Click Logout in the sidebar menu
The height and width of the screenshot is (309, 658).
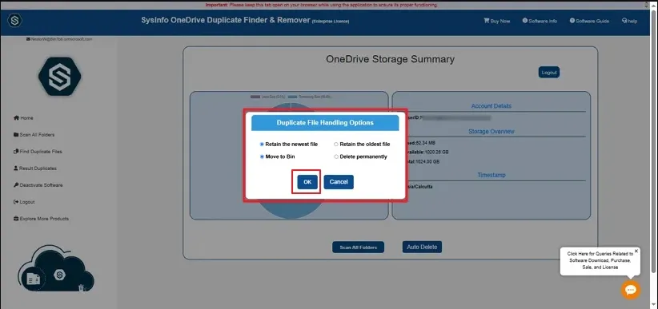point(24,202)
